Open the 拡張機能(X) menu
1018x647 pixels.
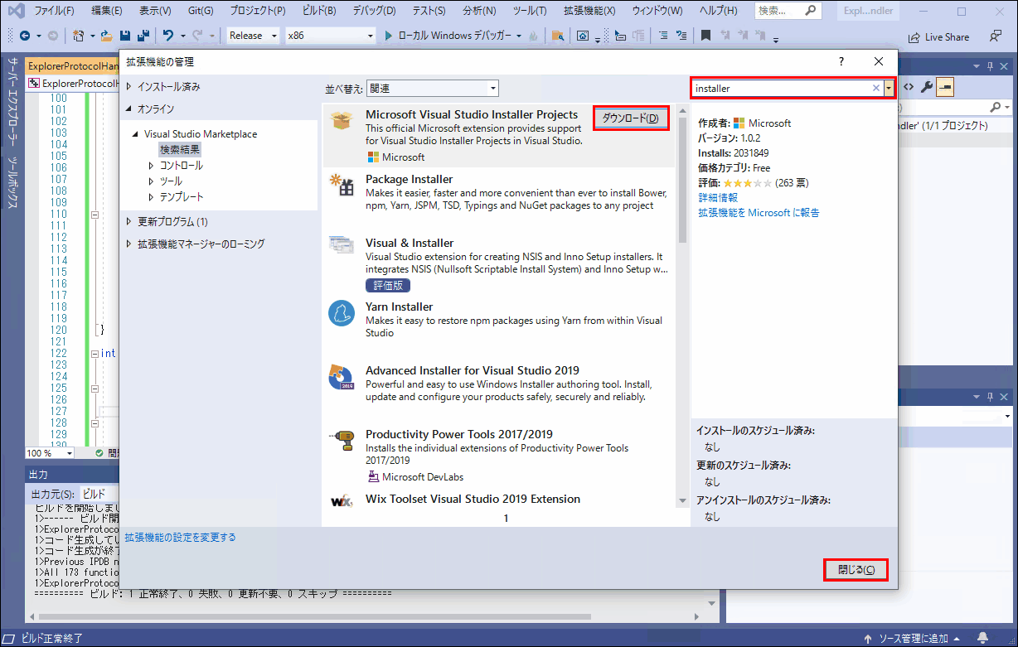pos(589,12)
